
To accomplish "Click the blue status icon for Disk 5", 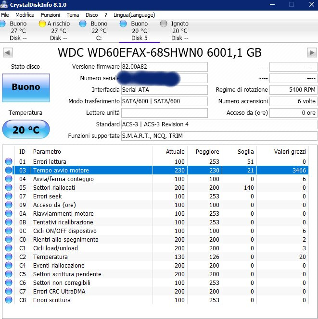I will [123, 24].
